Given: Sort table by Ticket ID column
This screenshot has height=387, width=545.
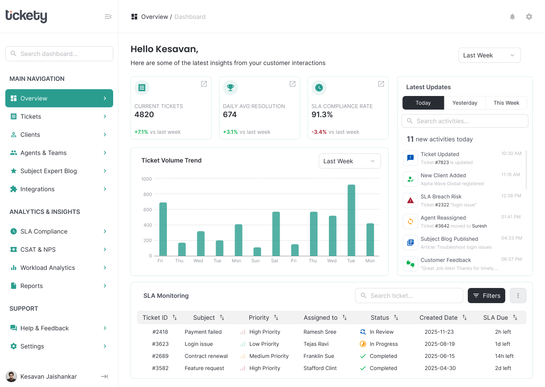Looking at the screenshot, I should (x=174, y=317).
